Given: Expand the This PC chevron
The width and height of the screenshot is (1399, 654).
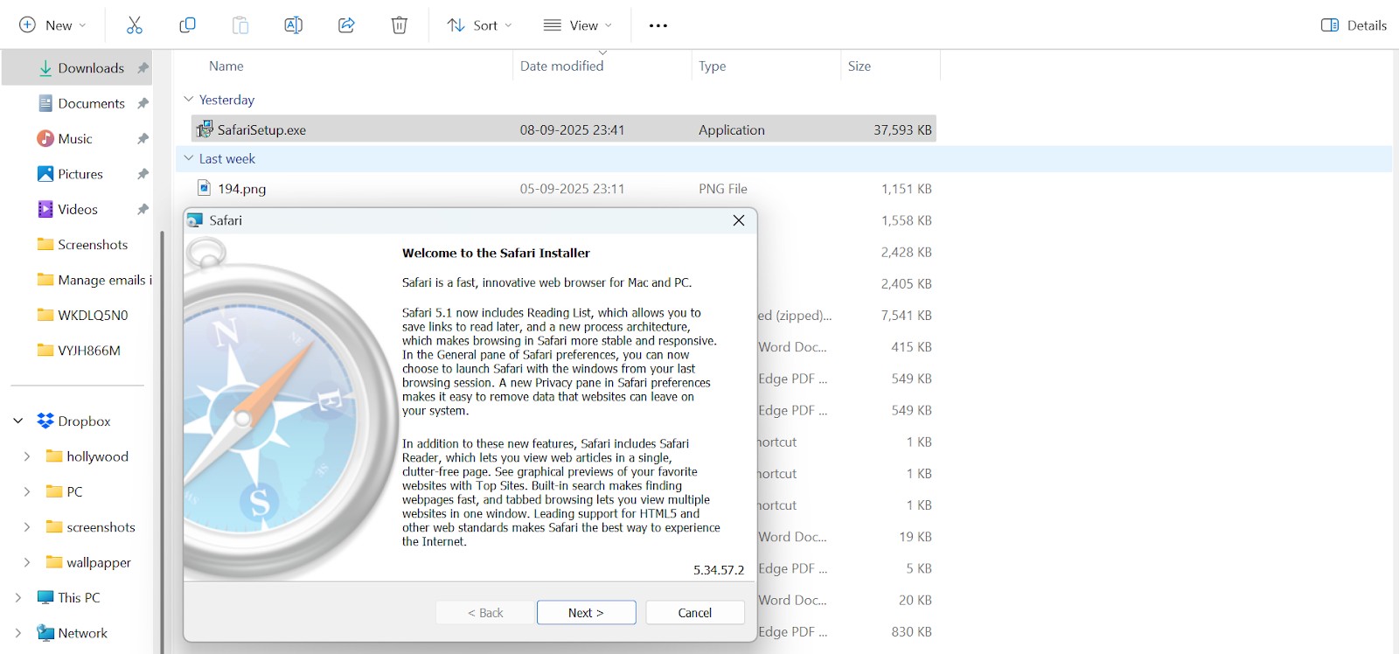Looking at the screenshot, I should pos(18,598).
